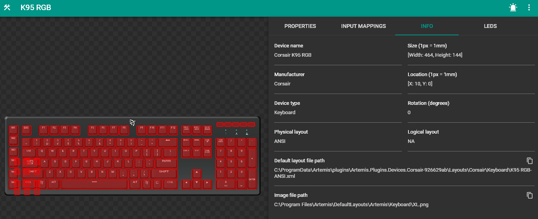Click the 'ANSI' physical layout value
The image size is (538, 219).
point(280,141)
